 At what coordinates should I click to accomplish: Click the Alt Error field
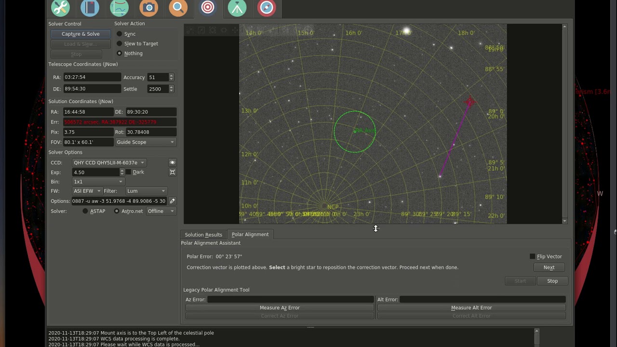click(483, 299)
